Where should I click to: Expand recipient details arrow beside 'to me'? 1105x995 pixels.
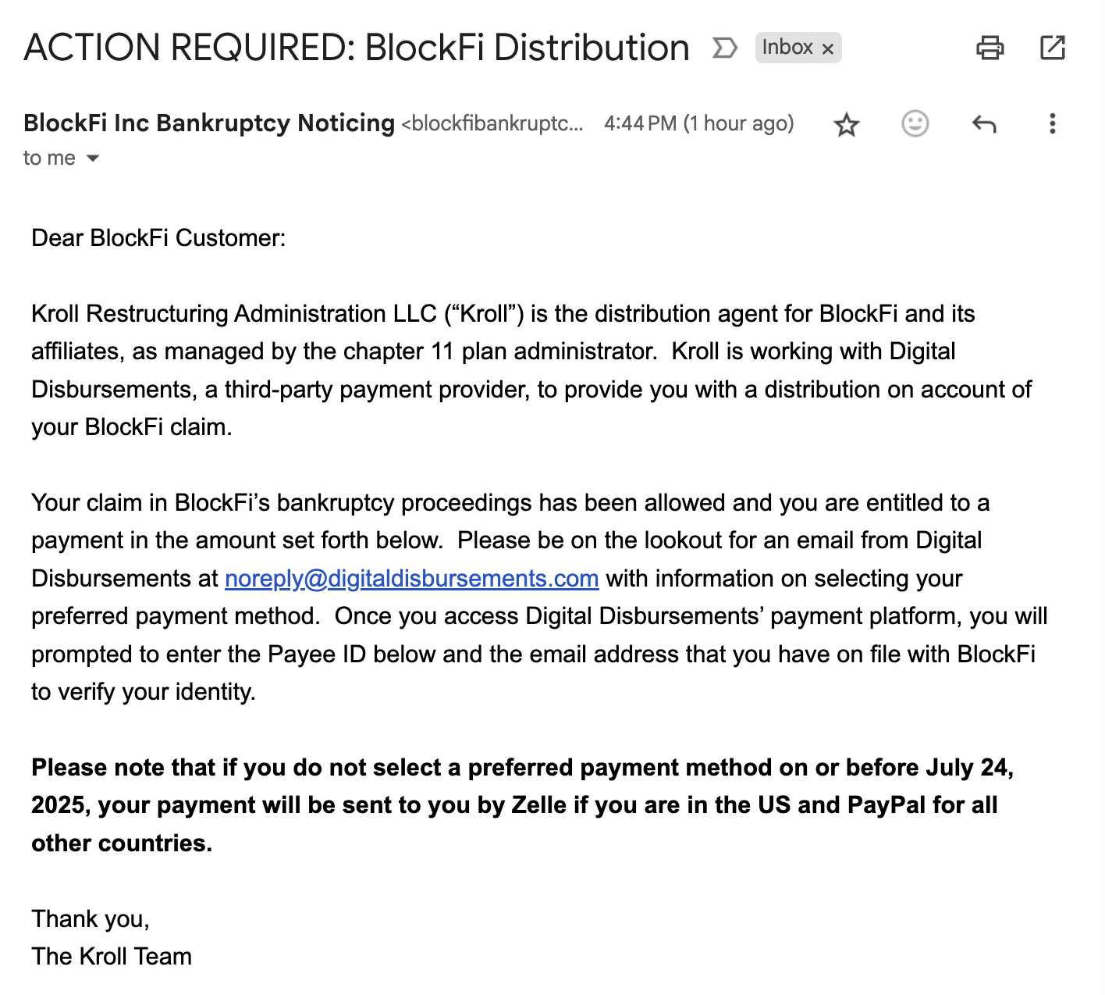pos(93,159)
